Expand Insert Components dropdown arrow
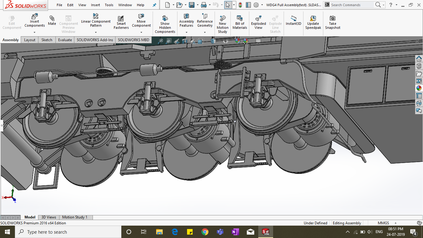Screen dimensions: 423x238 [35, 32]
